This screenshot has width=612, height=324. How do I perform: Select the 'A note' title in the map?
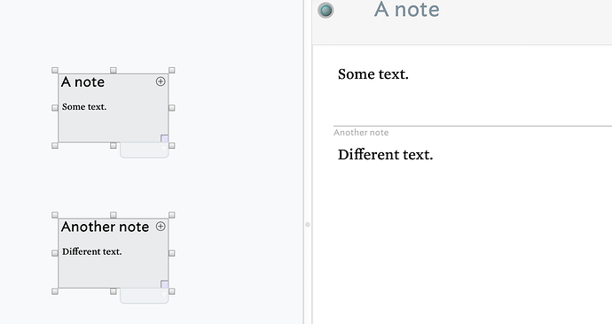pos(82,82)
